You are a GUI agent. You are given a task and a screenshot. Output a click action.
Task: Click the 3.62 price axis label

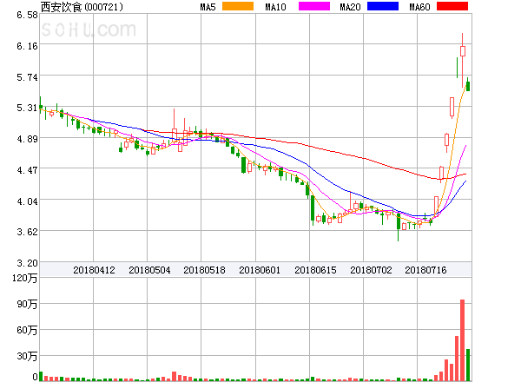pyautogui.click(x=27, y=232)
